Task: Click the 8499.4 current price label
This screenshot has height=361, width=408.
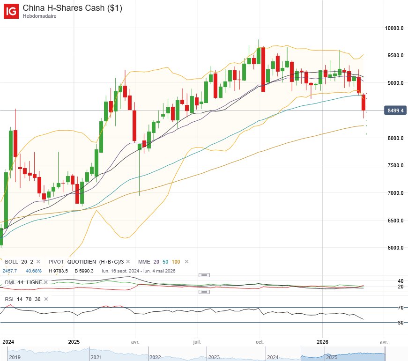Action: click(395, 111)
